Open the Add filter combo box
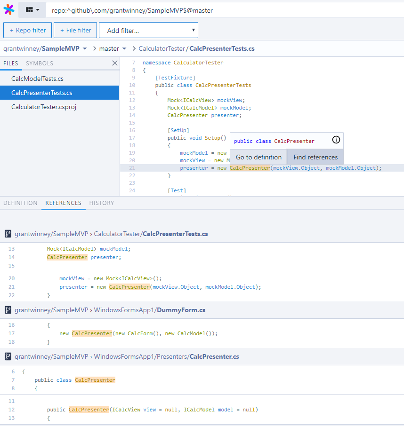Image resolution: width=404 pixels, height=426 pixels. pos(148,31)
